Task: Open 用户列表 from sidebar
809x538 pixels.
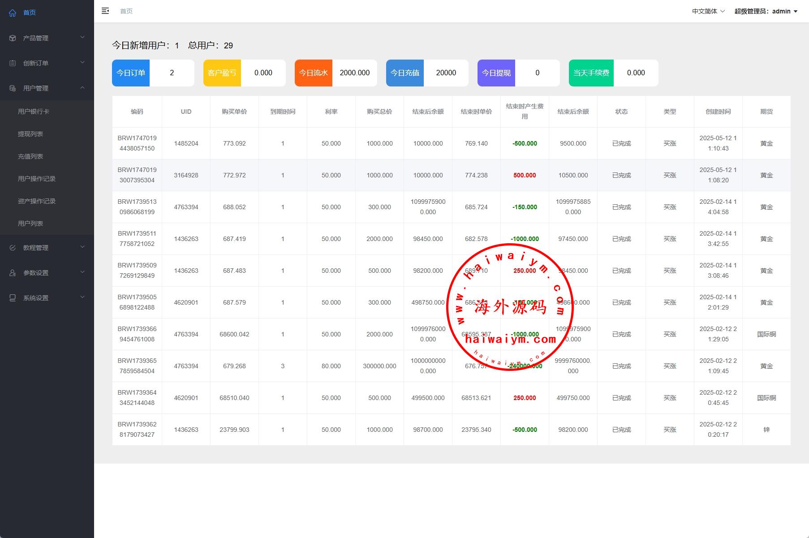Action: (30, 224)
